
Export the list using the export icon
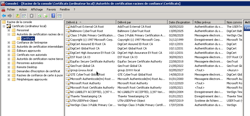(x=46, y=16)
